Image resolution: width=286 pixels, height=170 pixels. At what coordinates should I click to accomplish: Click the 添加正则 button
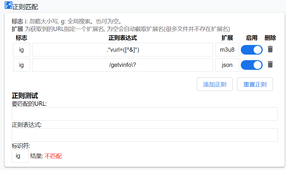point(215,84)
